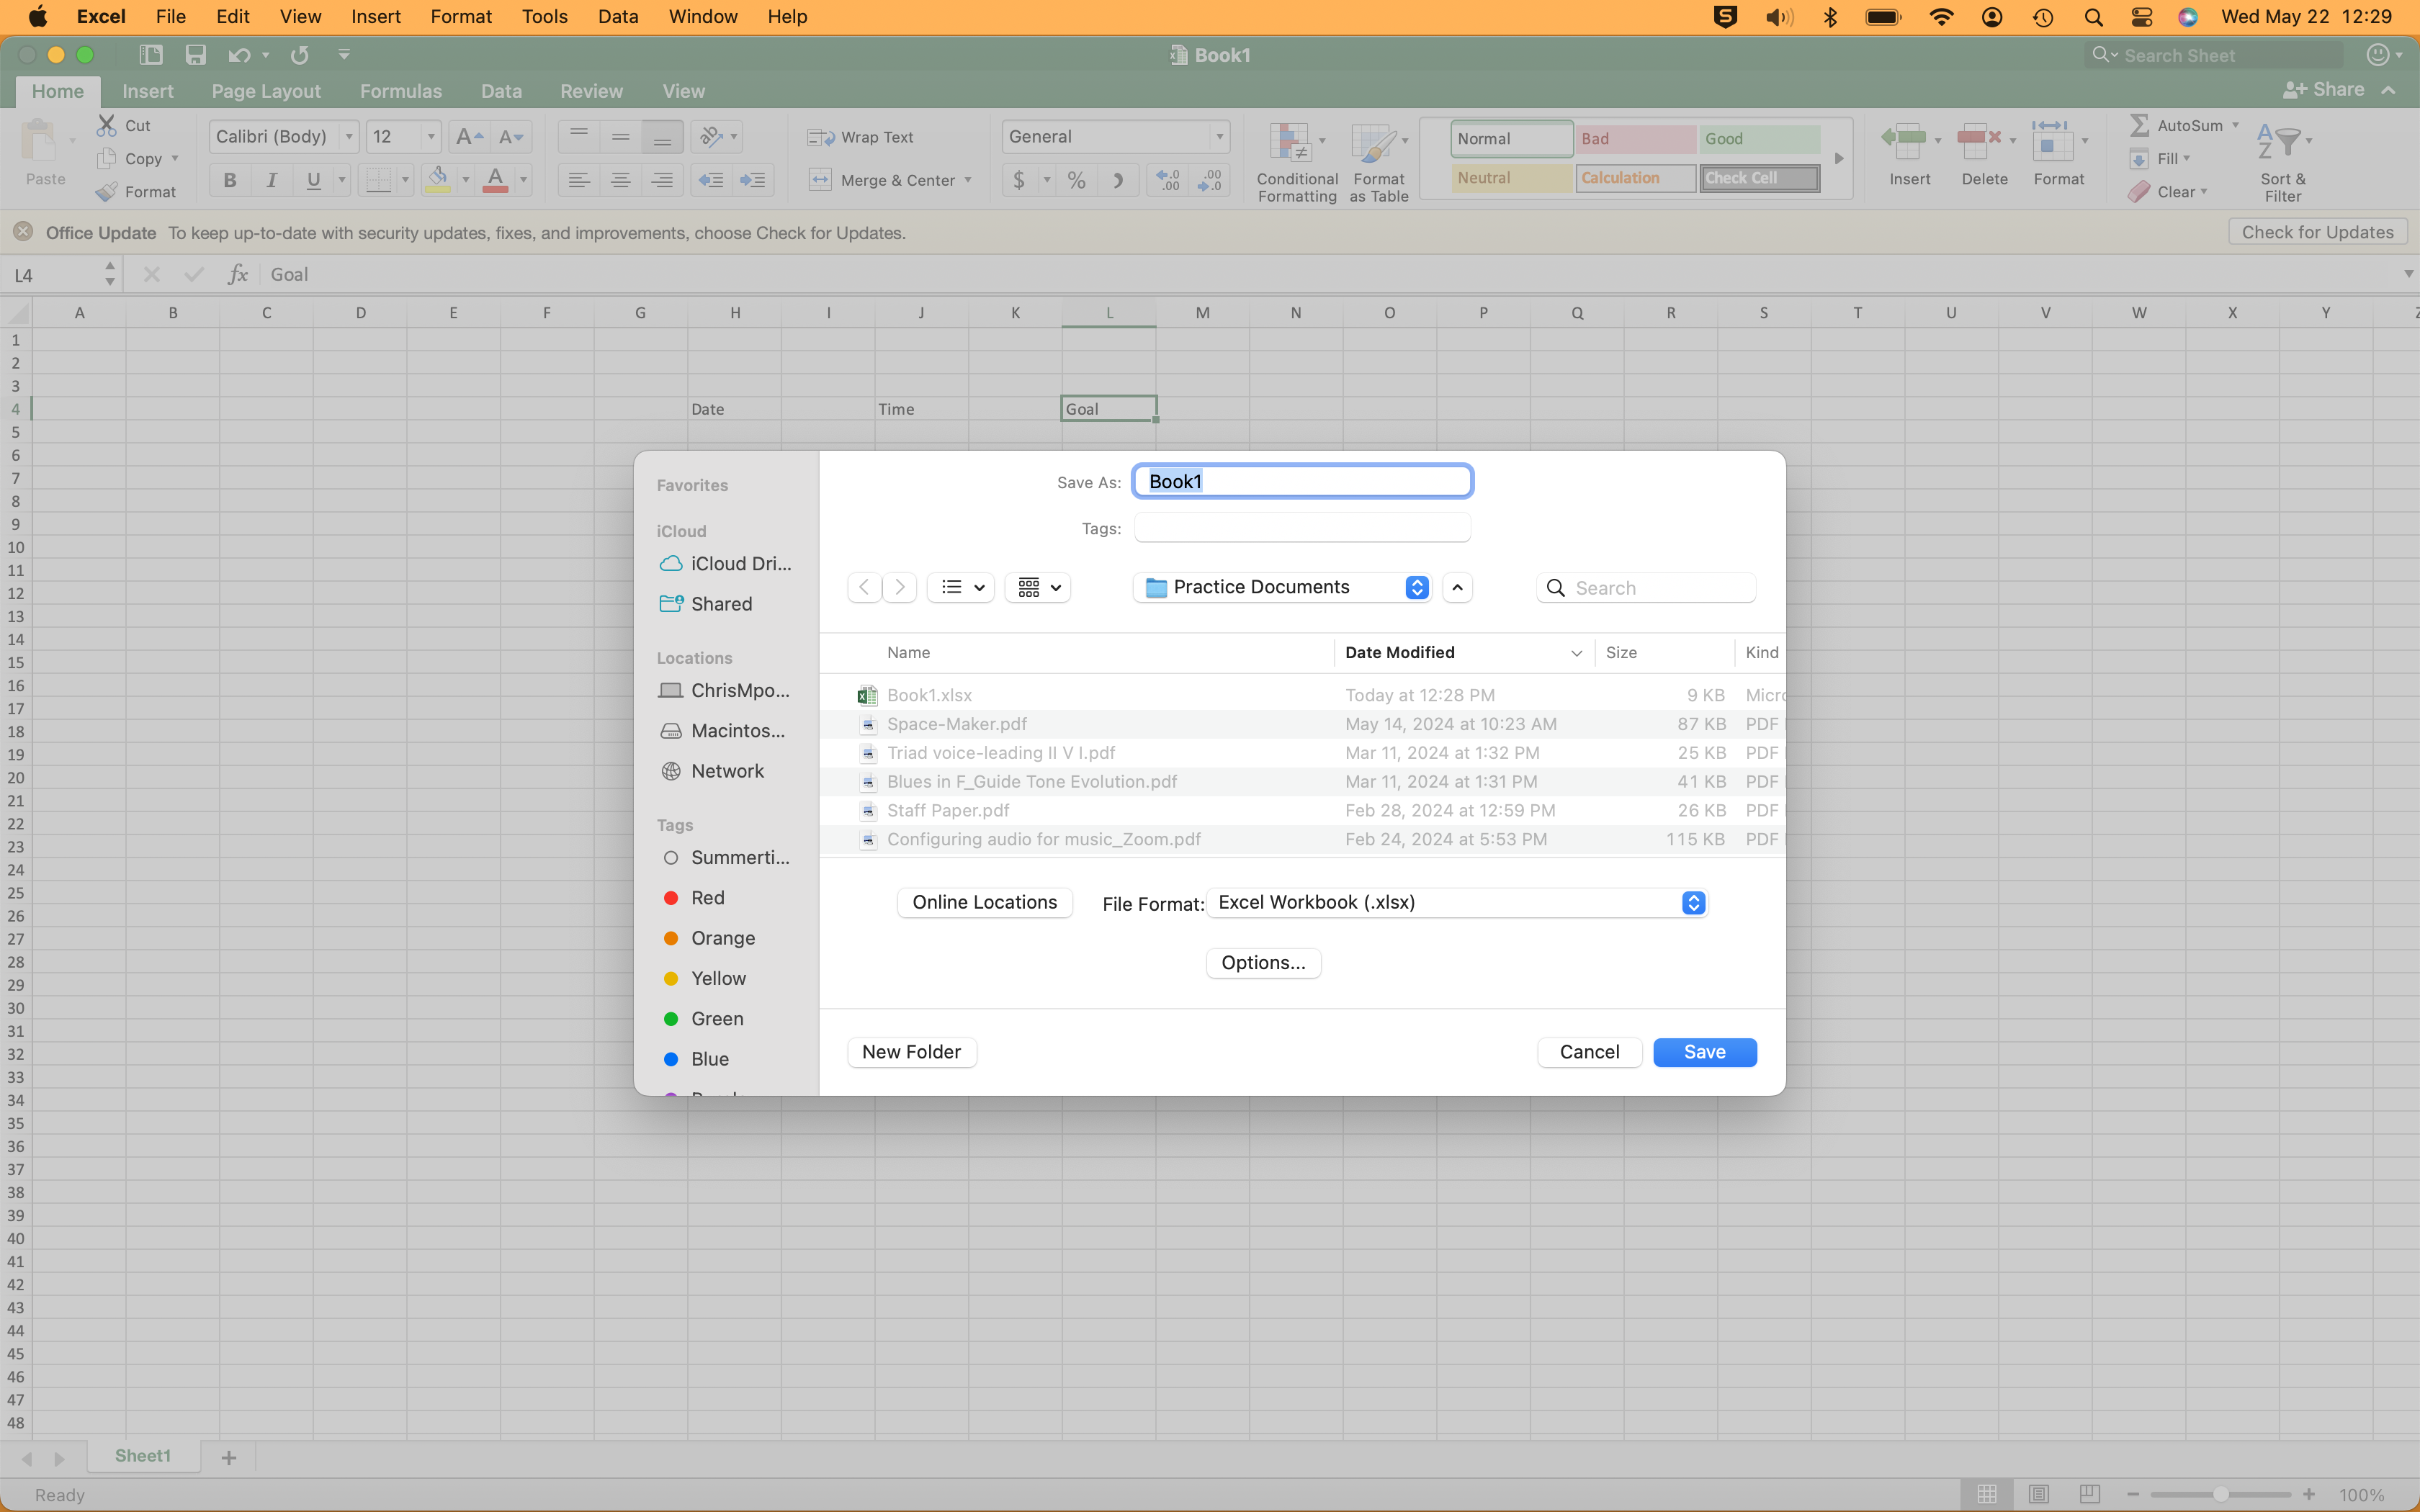Click the AutoSum sigma icon
This screenshot has width=2420, height=1512.
(2139, 125)
